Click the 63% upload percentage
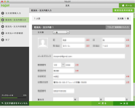 pyautogui.click(x=25, y=95)
